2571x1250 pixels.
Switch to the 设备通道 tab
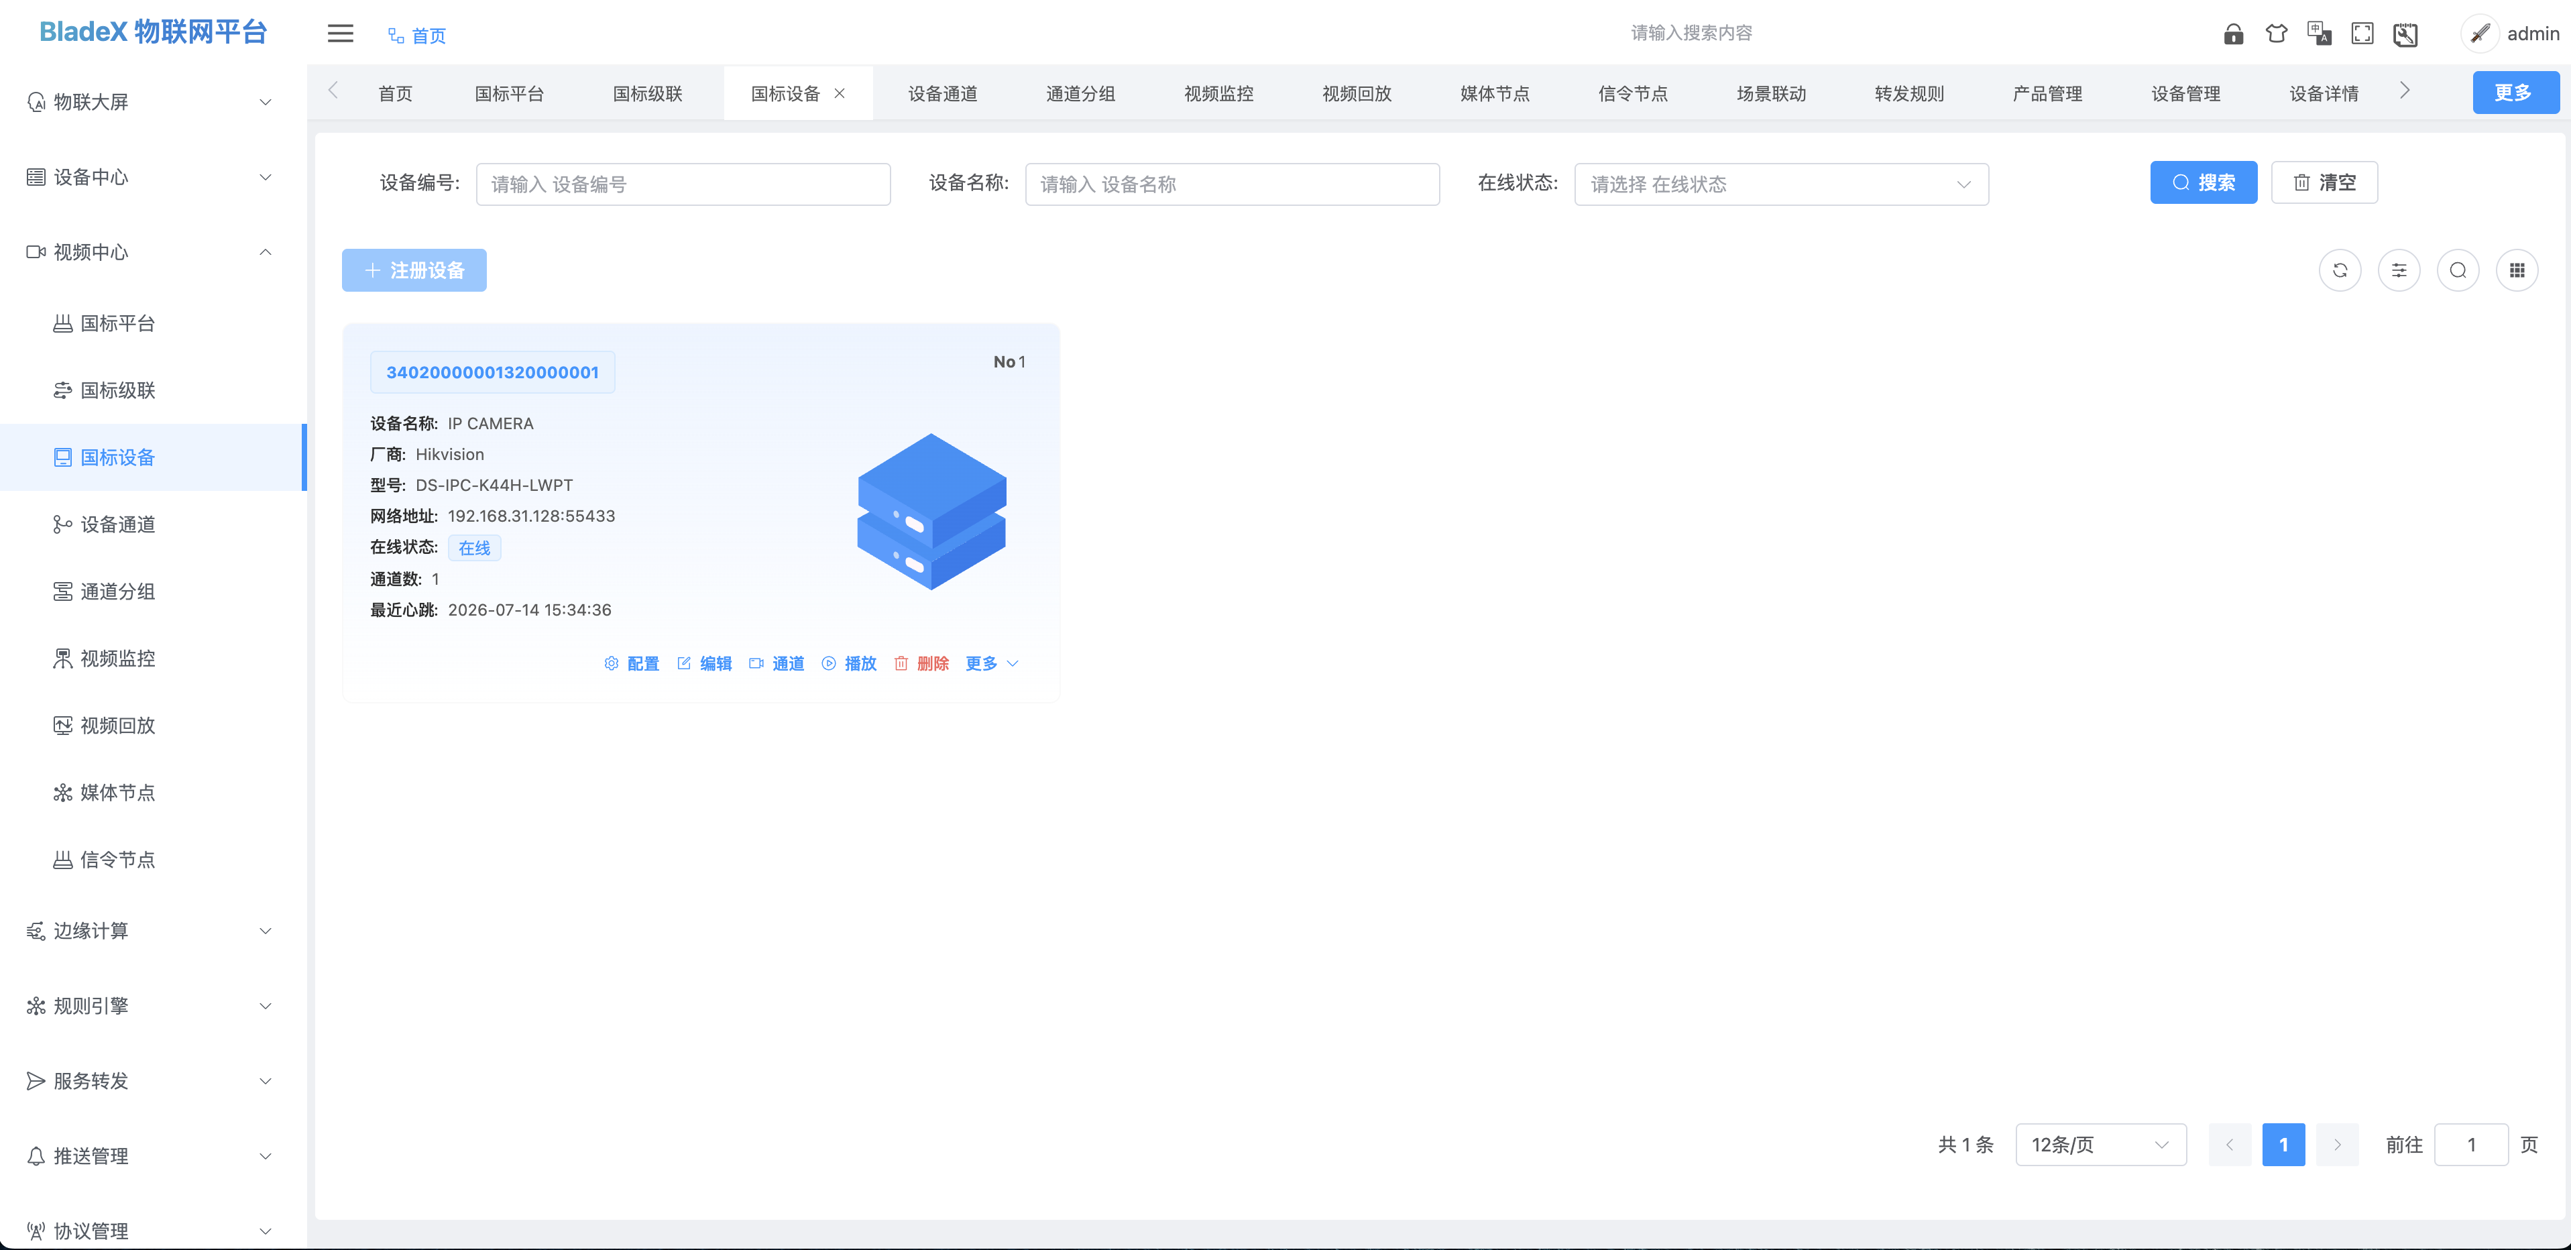pyautogui.click(x=942, y=94)
